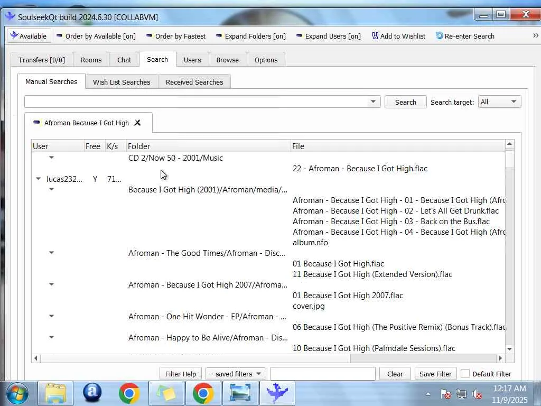Click the Clear filter button
The height and width of the screenshot is (406, 541).
point(395,374)
